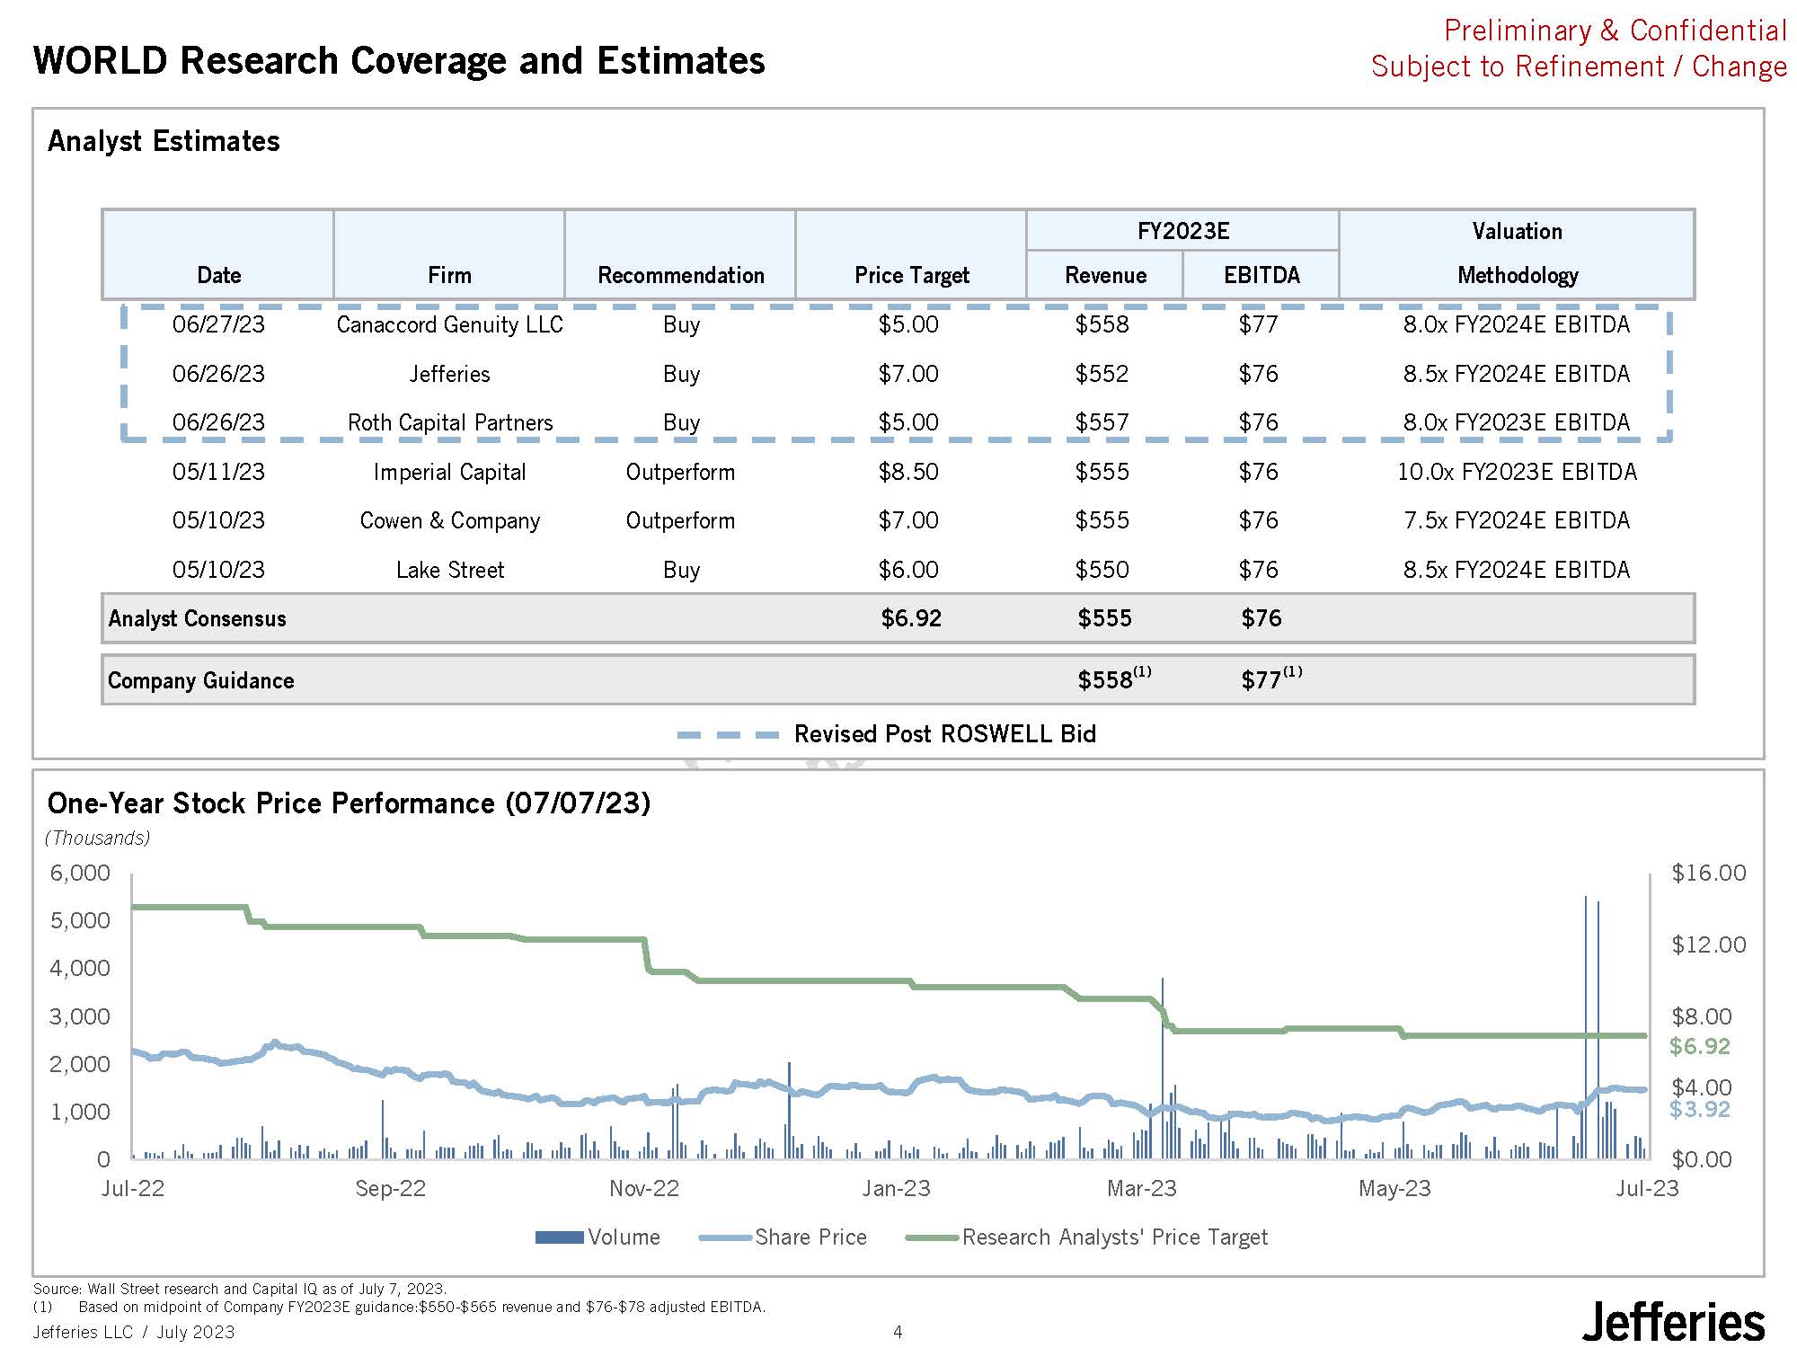Viewport: 1797px width, 1348px height.
Task: Click Imperial Capital $8.50 price target
Action: click(x=908, y=472)
